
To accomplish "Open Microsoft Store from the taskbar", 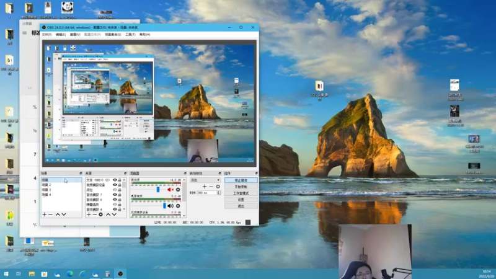I will (44, 273).
